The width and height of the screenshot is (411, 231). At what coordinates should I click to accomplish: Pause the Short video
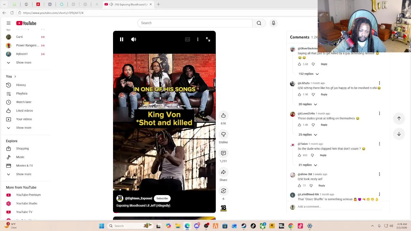pyautogui.click(x=122, y=39)
